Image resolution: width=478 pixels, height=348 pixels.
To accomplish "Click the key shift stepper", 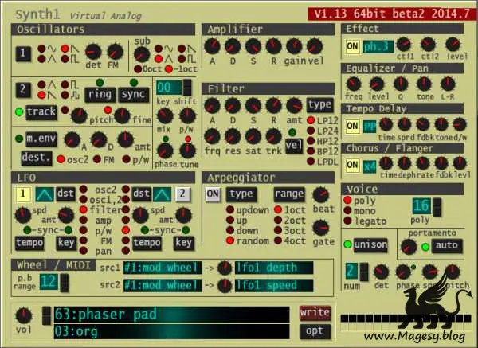I will (x=187, y=88).
